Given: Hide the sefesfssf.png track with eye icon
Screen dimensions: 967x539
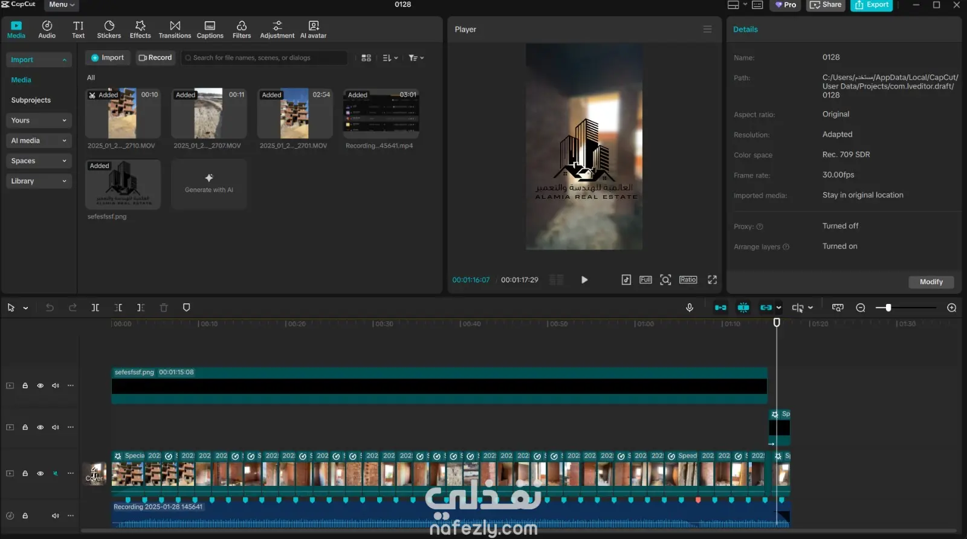Looking at the screenshot, I should 40,386.
